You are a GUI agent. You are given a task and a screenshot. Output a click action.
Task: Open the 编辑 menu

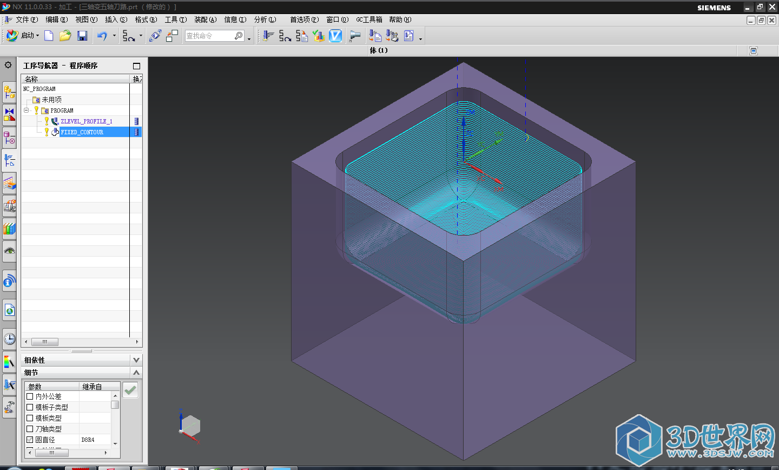click(x=56, y=19)
